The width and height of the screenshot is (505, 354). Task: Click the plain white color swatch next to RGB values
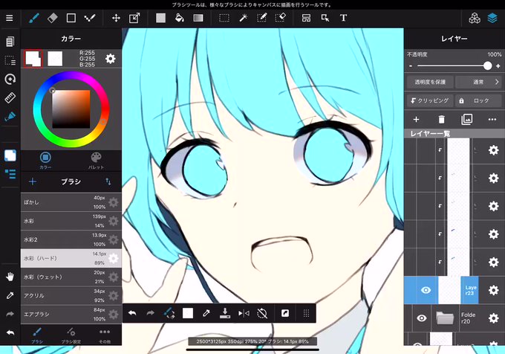pos(55,58)
